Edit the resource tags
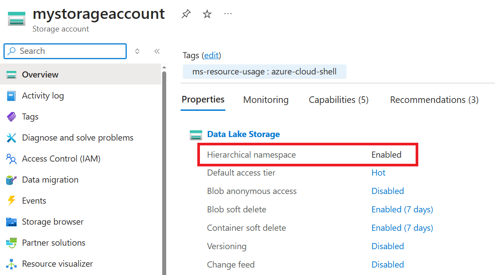The image size is (495, 275). tap(211, 55)
